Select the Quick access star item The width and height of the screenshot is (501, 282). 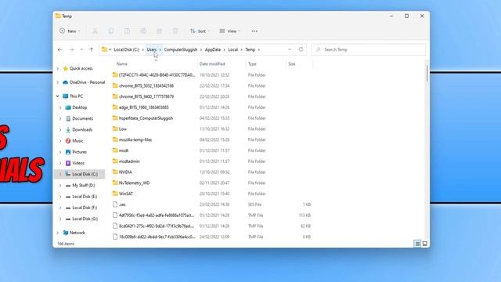pyautogui.click(x=77, y=68)
